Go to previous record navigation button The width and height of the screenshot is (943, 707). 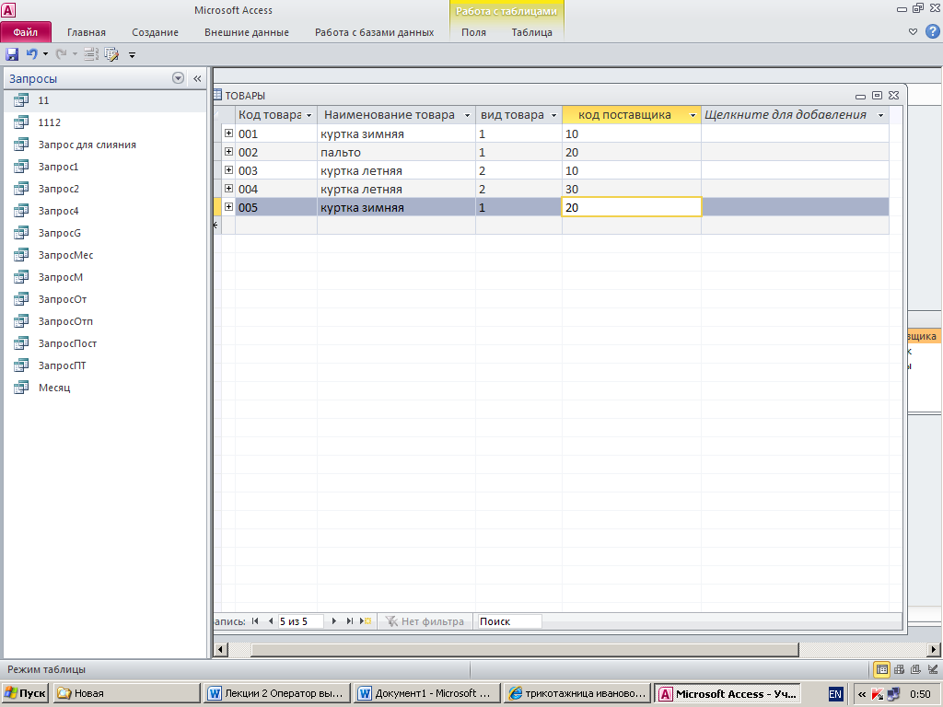271,621
